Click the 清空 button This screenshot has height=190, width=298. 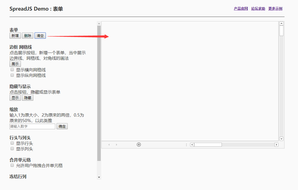pos(40,36)
